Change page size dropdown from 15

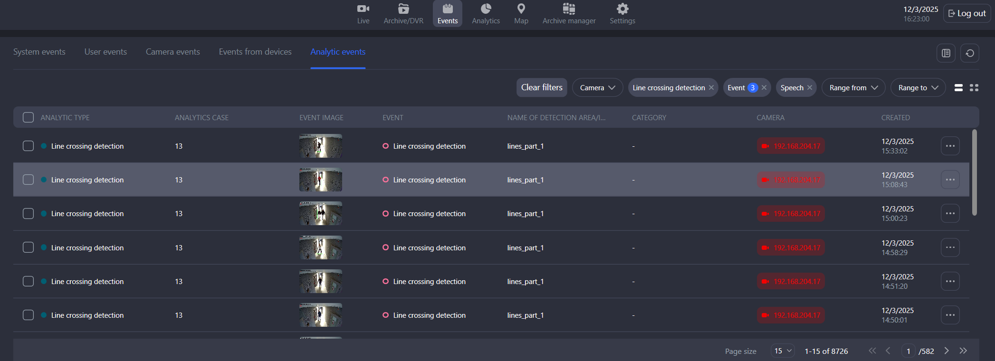click(783, 351)
